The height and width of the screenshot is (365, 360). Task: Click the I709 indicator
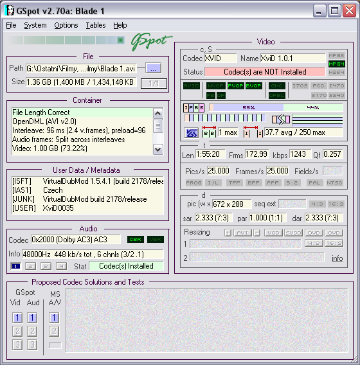pyautogui.click(x=300, y=85)
